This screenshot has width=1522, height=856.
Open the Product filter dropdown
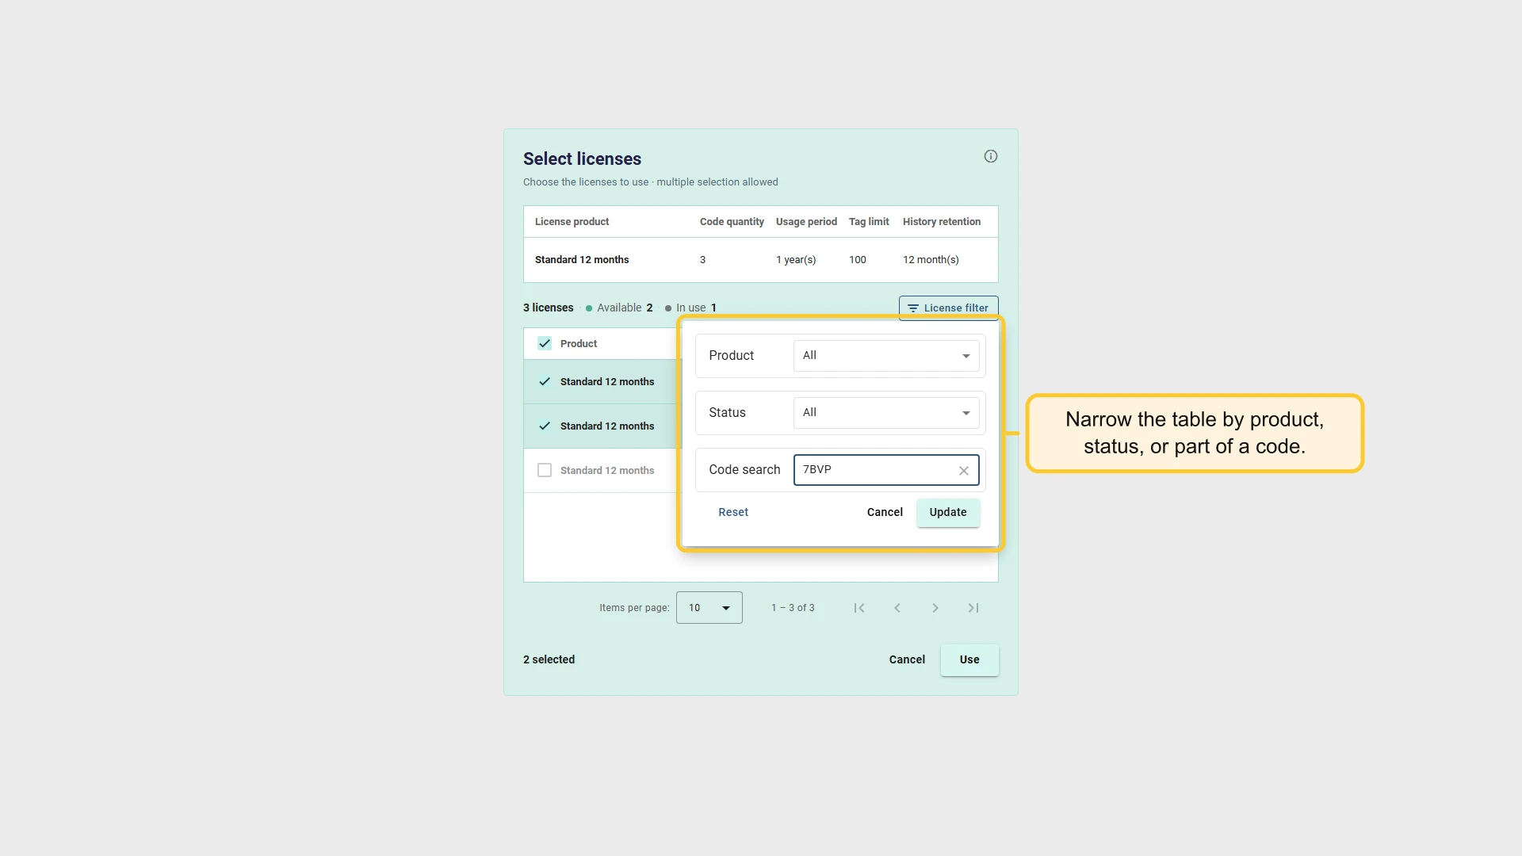point(886,355)
